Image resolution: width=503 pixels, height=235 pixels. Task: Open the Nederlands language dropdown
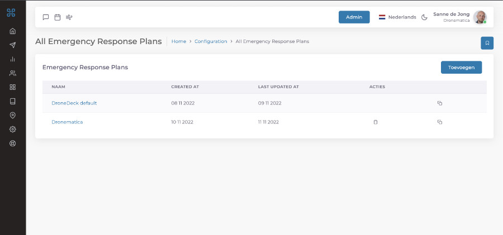[397, 17]
